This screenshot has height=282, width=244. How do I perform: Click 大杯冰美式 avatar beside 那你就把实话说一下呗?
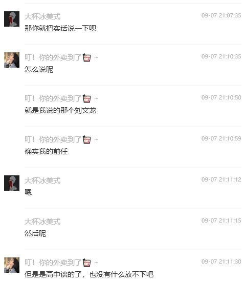12,19
